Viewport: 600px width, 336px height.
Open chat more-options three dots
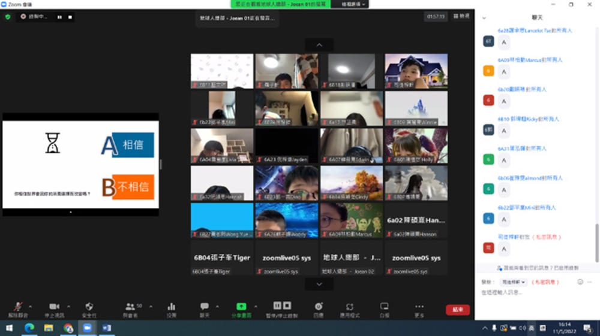[x=590, y=281]
